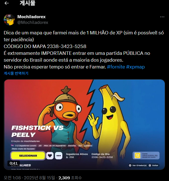Play the Fishstick vs Peely video
169x181 pixels.
pos(84,124)
